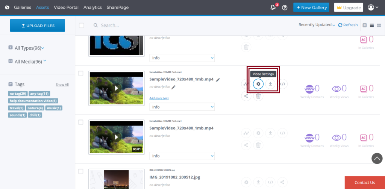This screenshot has height=189, width=385.
Task: Open the user account menu
Action: point(373,8)
